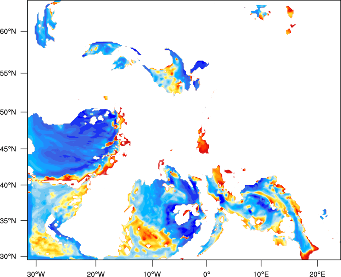341x277 pixels.
Task: Click the 50°N latitude label
Action: pyautogui.click(x=8, y=112)
